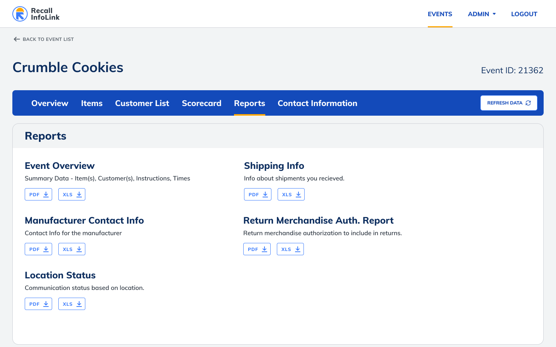Screen dimensions: 556x347
Task: Download Event Overview as PDF
Action: [38, 194]
